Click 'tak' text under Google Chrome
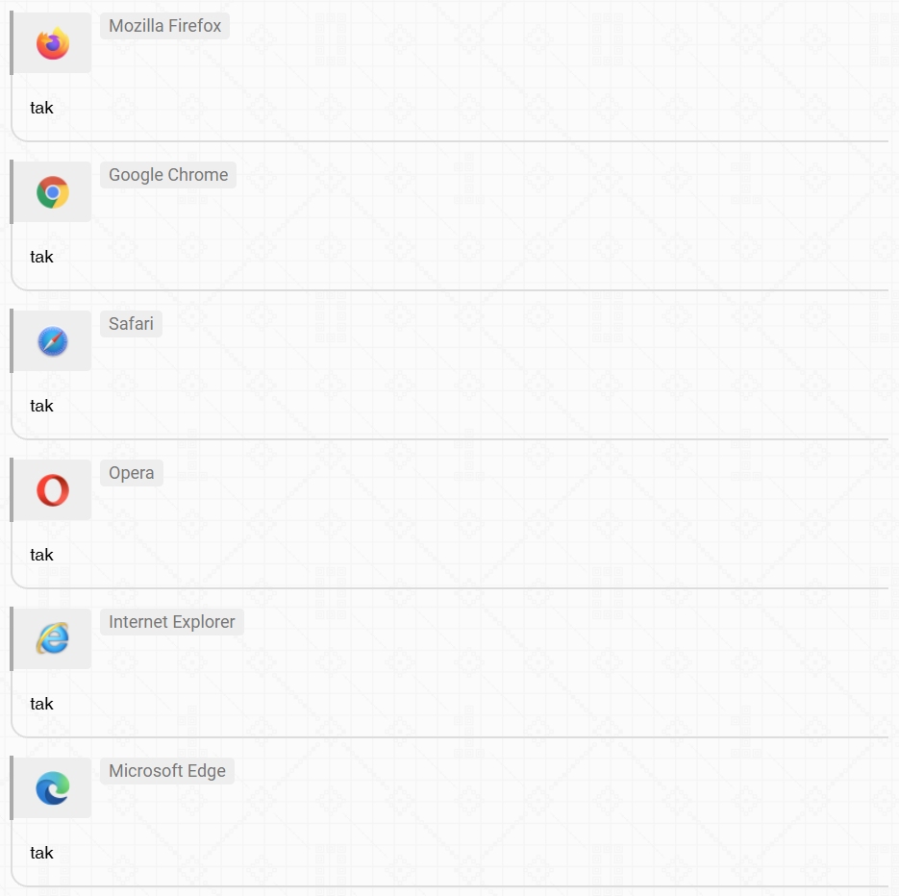Screen dimensions: 899x896 (x=41, y=257)
